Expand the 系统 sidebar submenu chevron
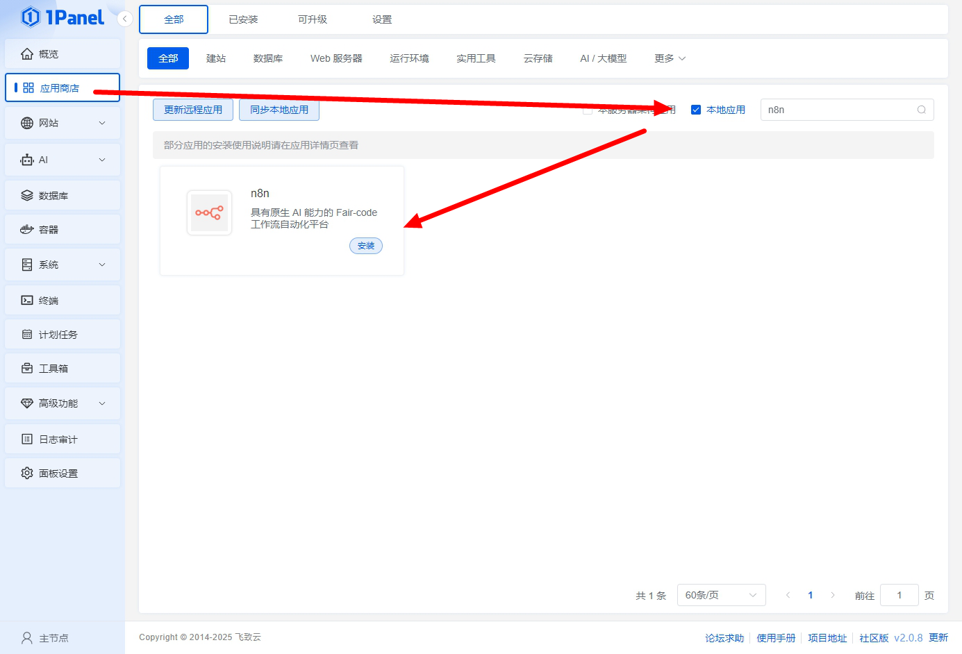This screenshot has height=654, width=962. pos(102,265)
